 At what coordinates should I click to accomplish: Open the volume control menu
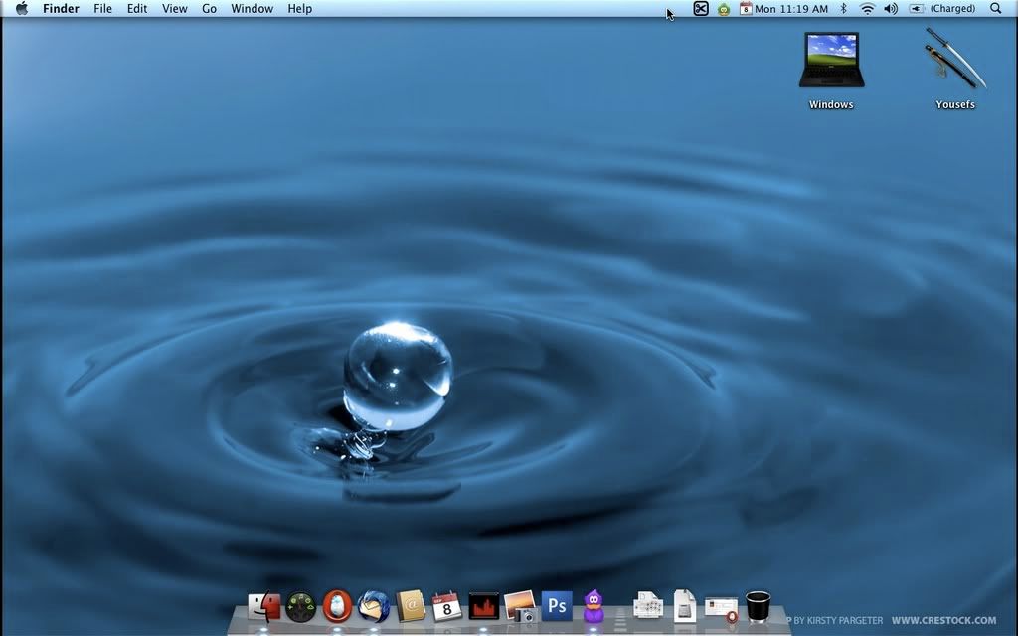click(891, 8)
